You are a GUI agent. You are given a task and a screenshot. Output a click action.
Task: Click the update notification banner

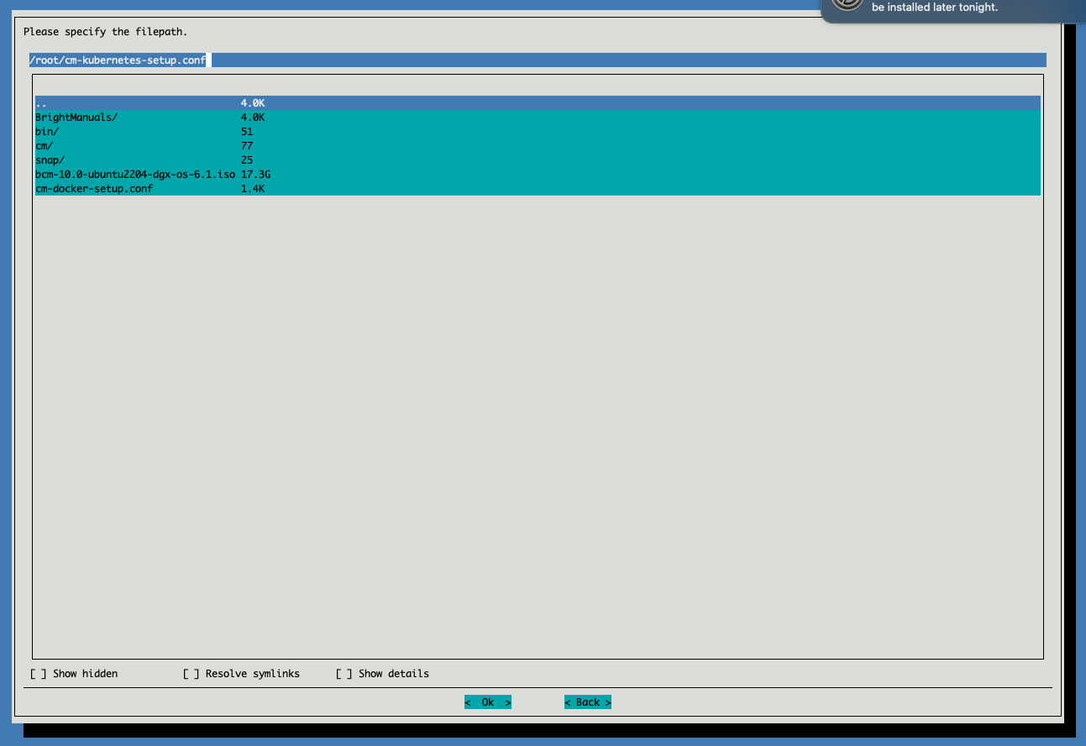953,11
